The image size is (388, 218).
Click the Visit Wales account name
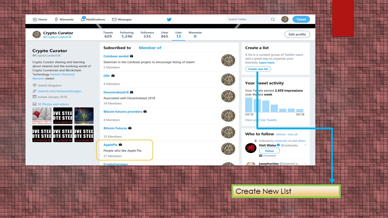click(267, 145)
